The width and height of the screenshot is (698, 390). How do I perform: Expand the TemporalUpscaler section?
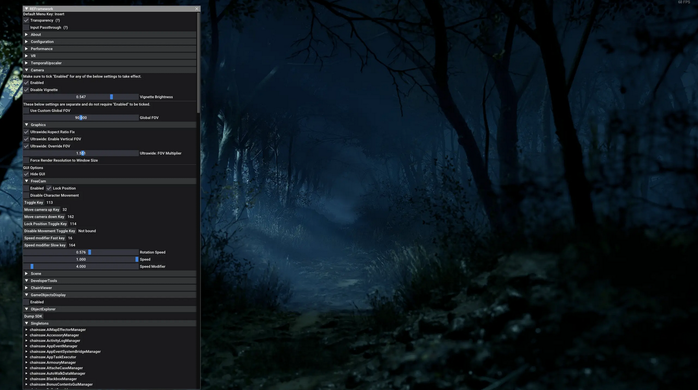point(109,63)
